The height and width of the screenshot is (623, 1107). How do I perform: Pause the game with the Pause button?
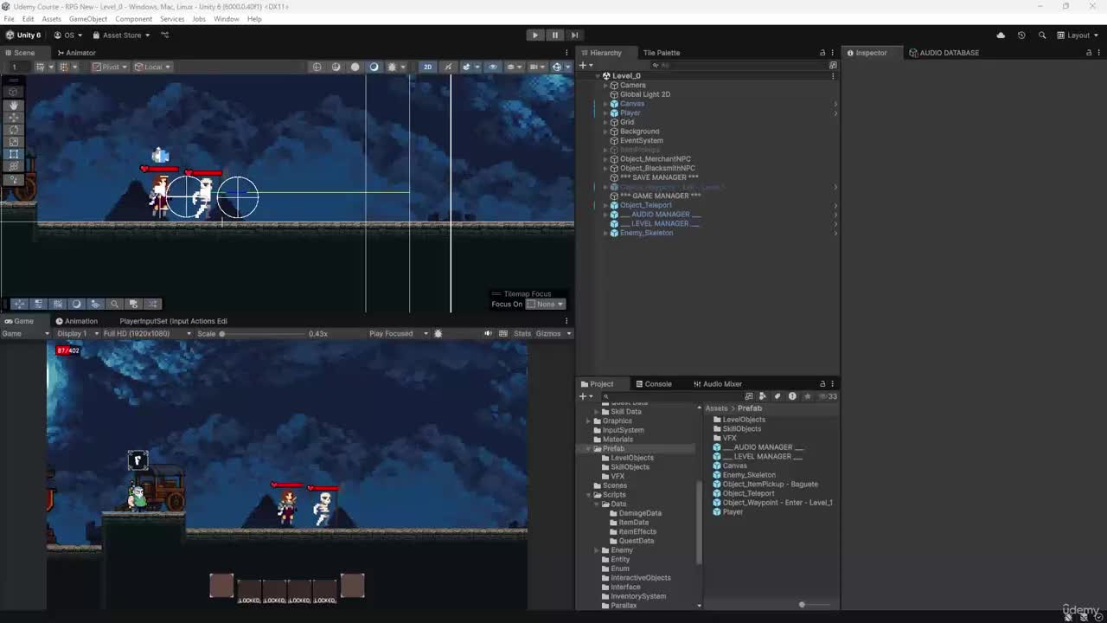[555, 35]
